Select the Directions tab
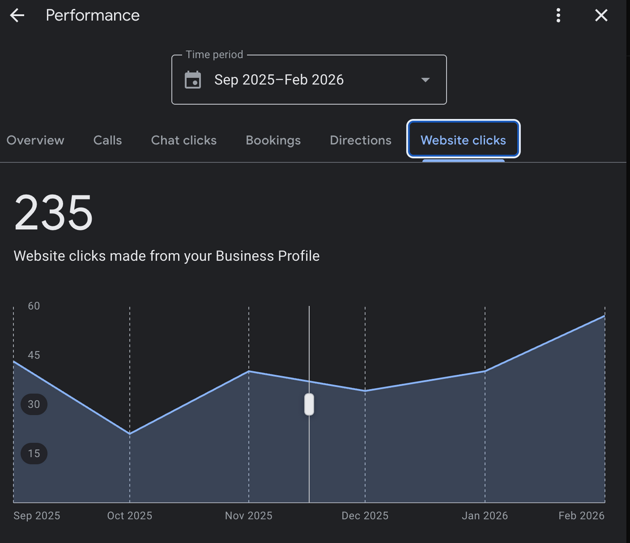This screenshot has height=543, width=630. tap(361, 140)
